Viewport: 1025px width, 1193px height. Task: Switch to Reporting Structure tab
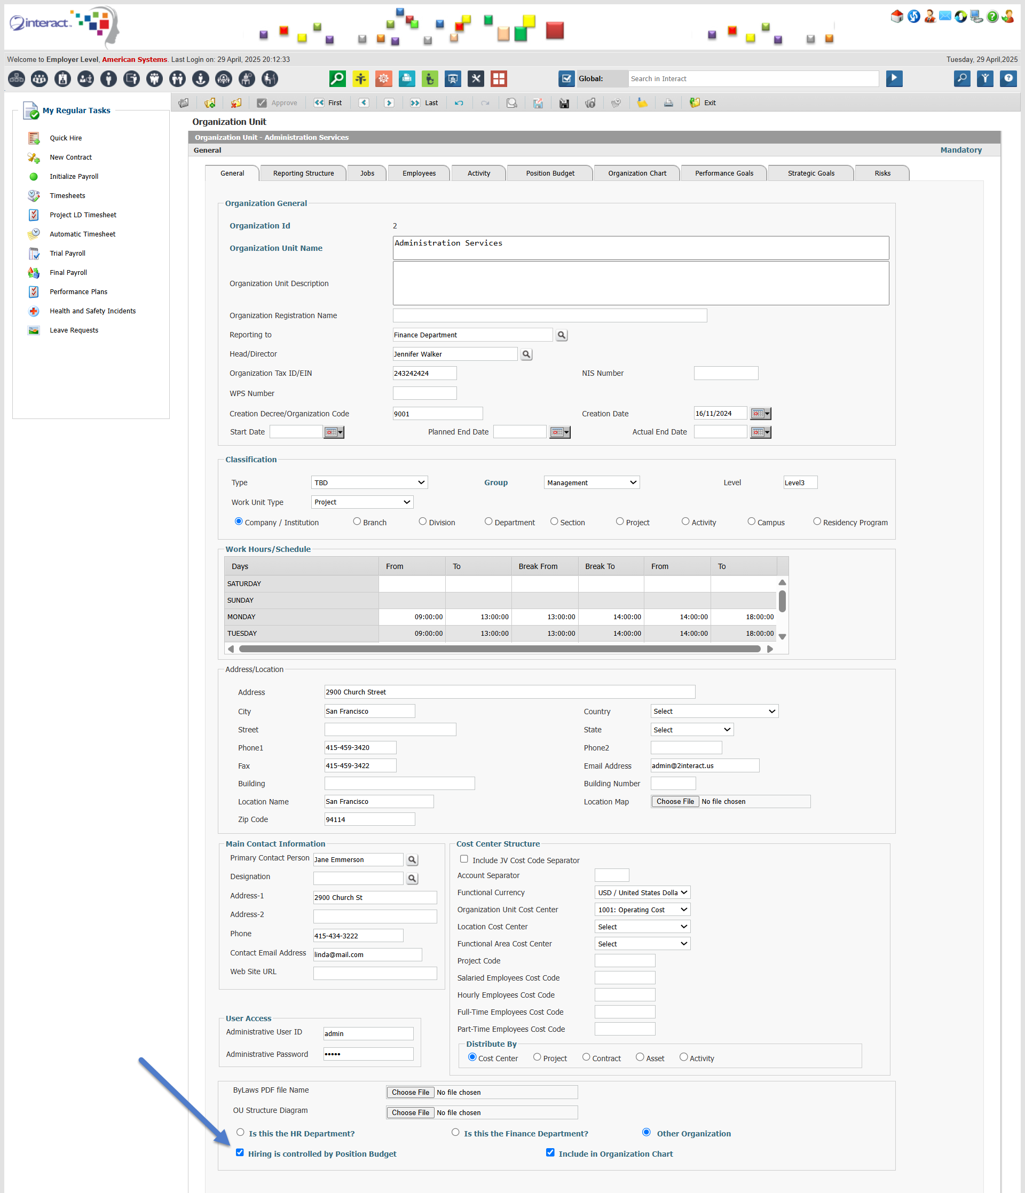303,173
